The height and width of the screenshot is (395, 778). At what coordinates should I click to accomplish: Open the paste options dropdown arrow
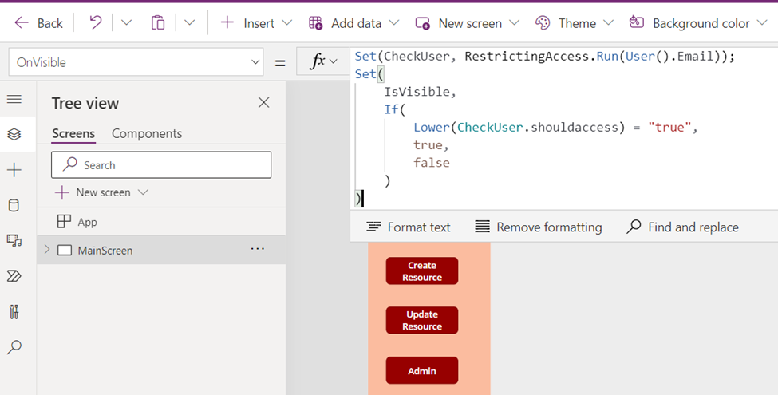point(190,22)
